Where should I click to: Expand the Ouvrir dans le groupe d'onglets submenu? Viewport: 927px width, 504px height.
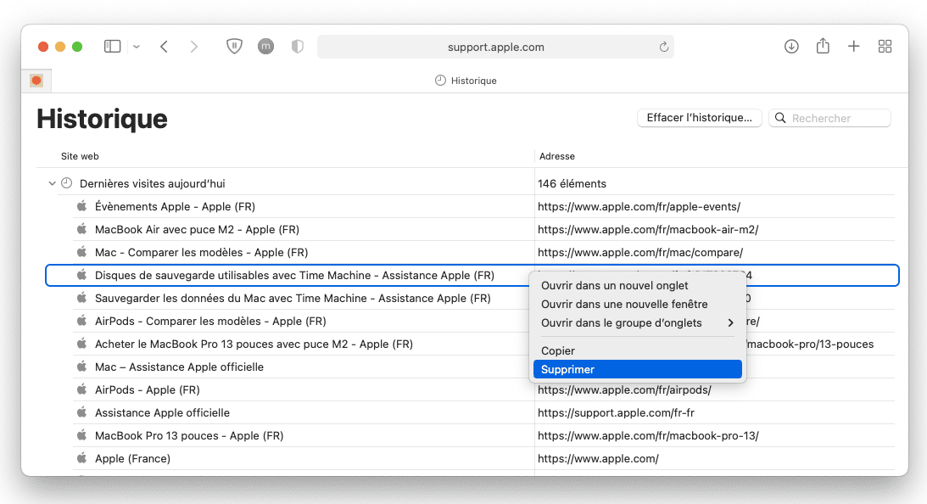coord(637,323)
